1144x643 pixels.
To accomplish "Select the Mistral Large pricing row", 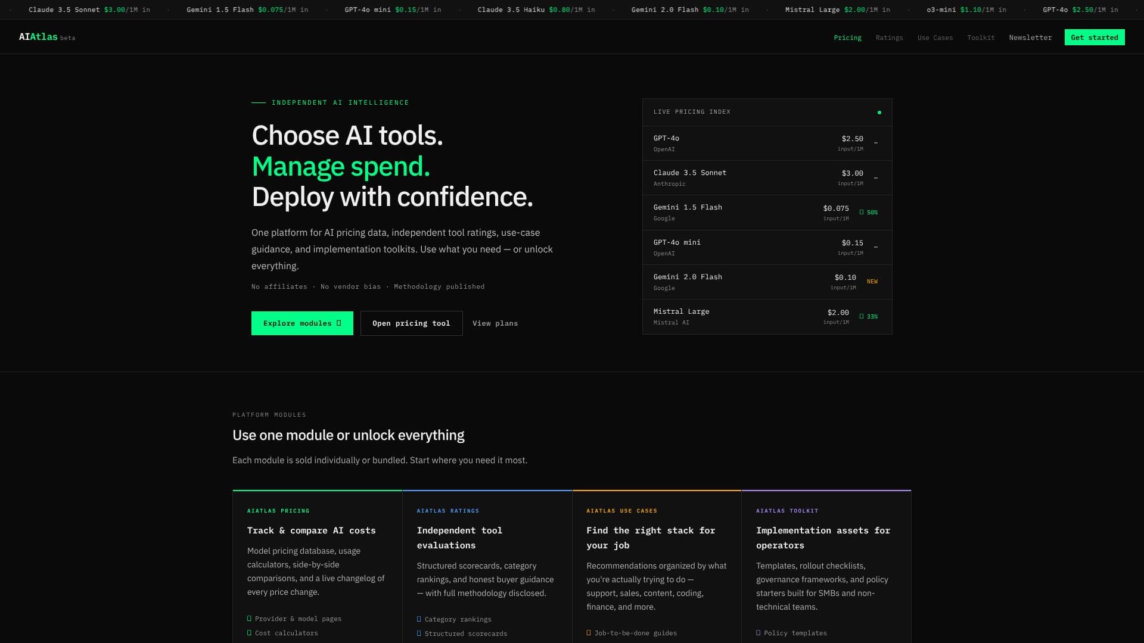I will click(767, 316).
